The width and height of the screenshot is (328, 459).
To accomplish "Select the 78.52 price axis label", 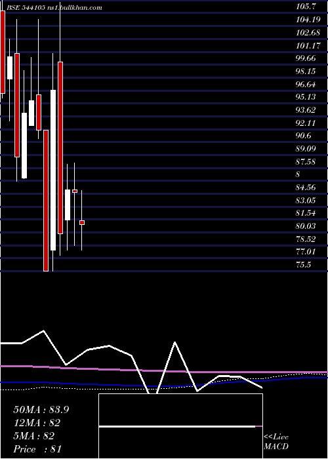I will coord(306,239).
